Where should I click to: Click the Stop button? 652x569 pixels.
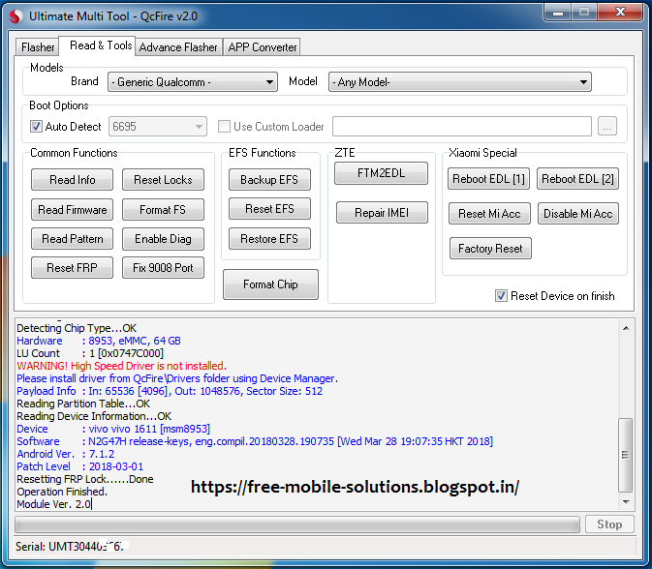[x=609, y=524]
